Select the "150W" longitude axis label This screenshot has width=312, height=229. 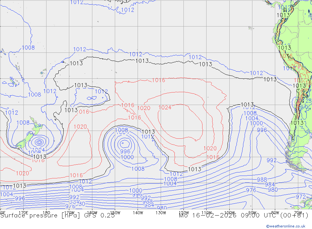(x=115, y=213)
